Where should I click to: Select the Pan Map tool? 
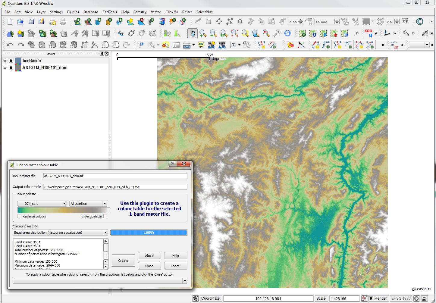[x=193, y=33]
